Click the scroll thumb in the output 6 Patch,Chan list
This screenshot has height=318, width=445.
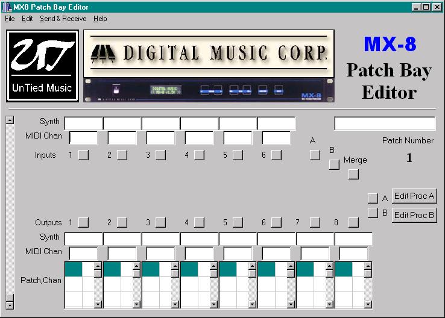[291, 273]
